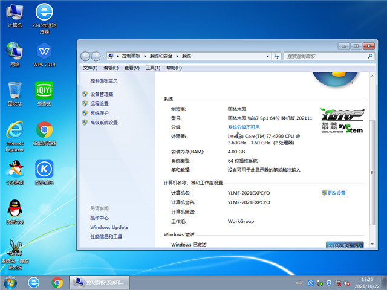Image resolution: width=387 pixels, height=290 pixels.
Task: Click the keyboard input tray icon
Action: (x=299, y=283)
